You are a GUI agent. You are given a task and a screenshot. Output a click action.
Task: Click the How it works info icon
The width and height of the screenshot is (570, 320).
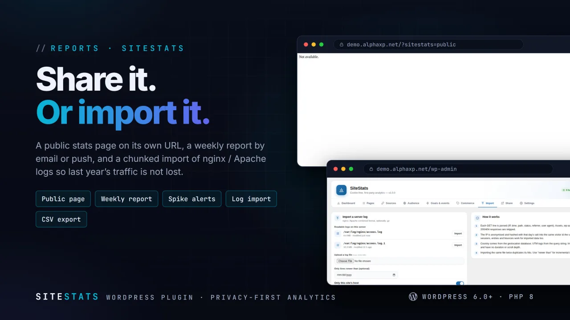coord(477,218)
